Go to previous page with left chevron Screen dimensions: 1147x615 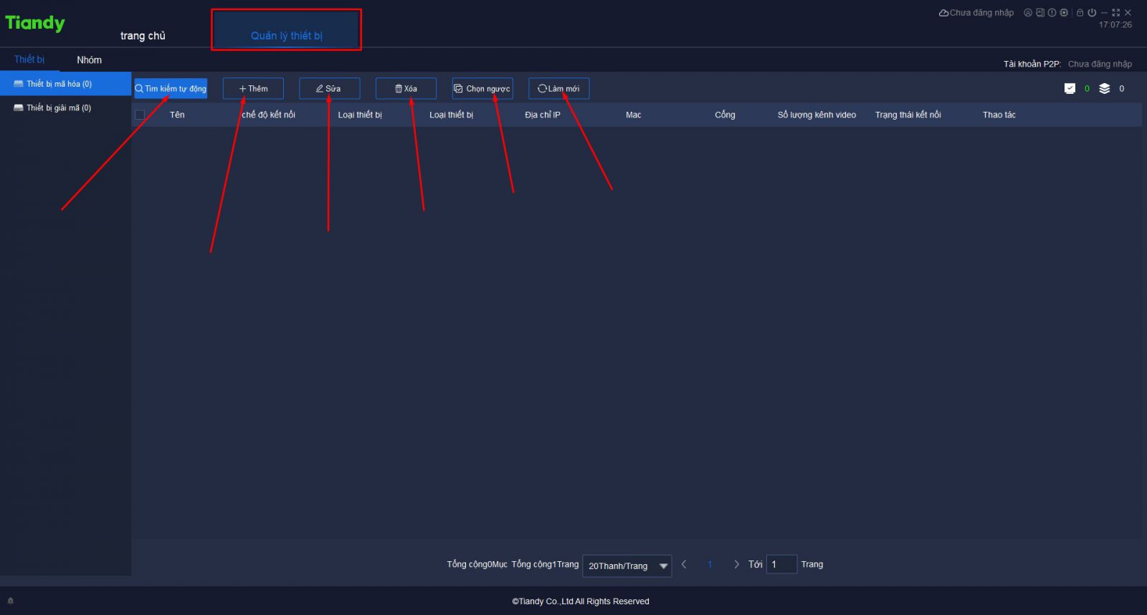684,565
